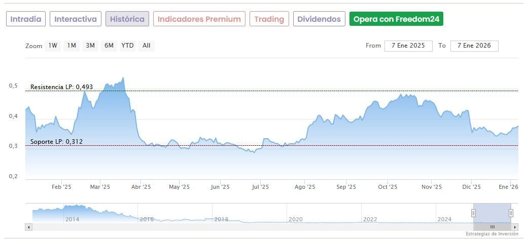Click the right range handle in the navigator
The height and width of the screenshot is (243, 527).
511,213
